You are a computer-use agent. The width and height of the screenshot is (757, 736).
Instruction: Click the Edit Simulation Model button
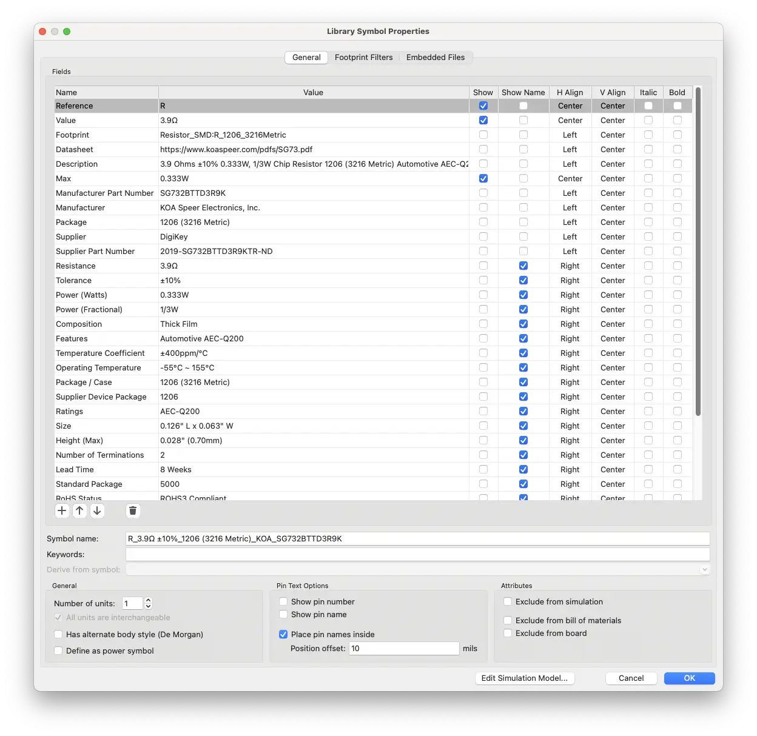(524, 678)
